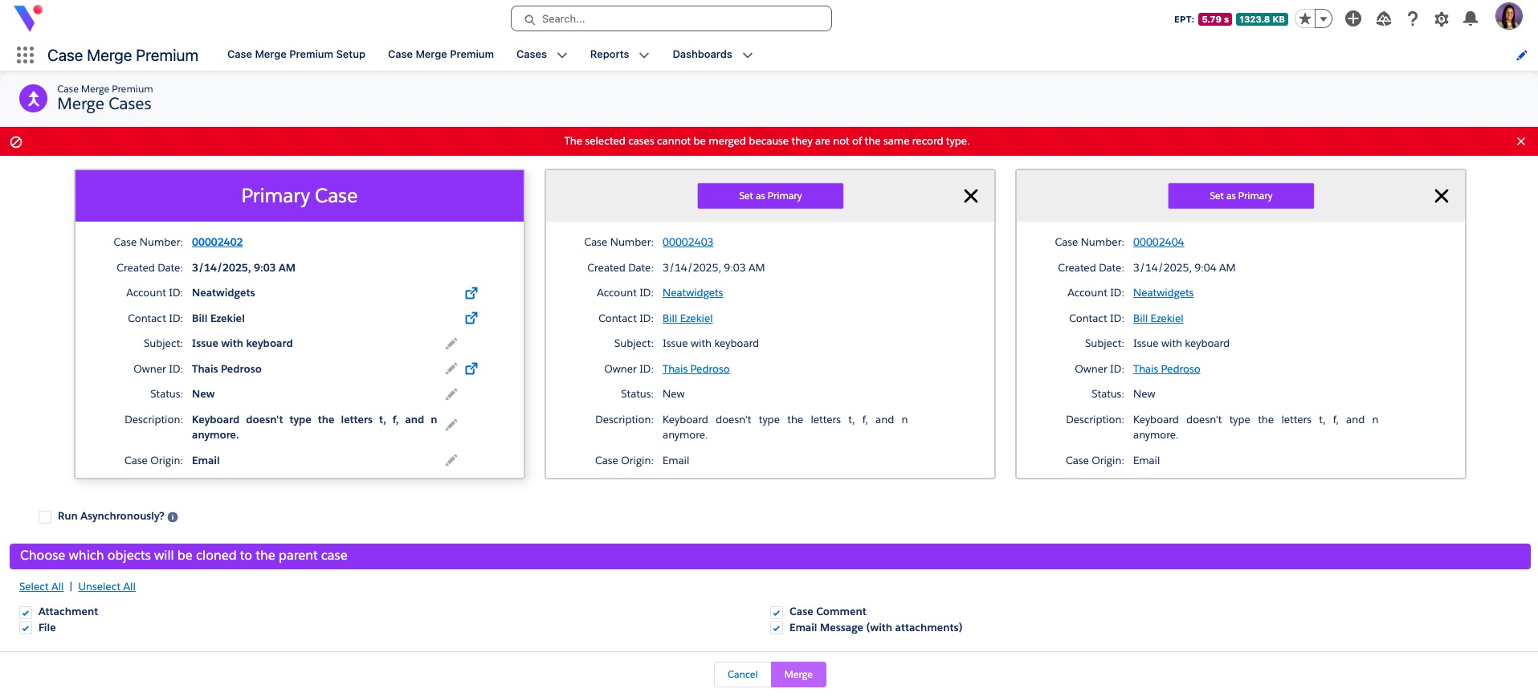
Task: Expand the Dashboards tab dropdown
Action: click(748, 55)
